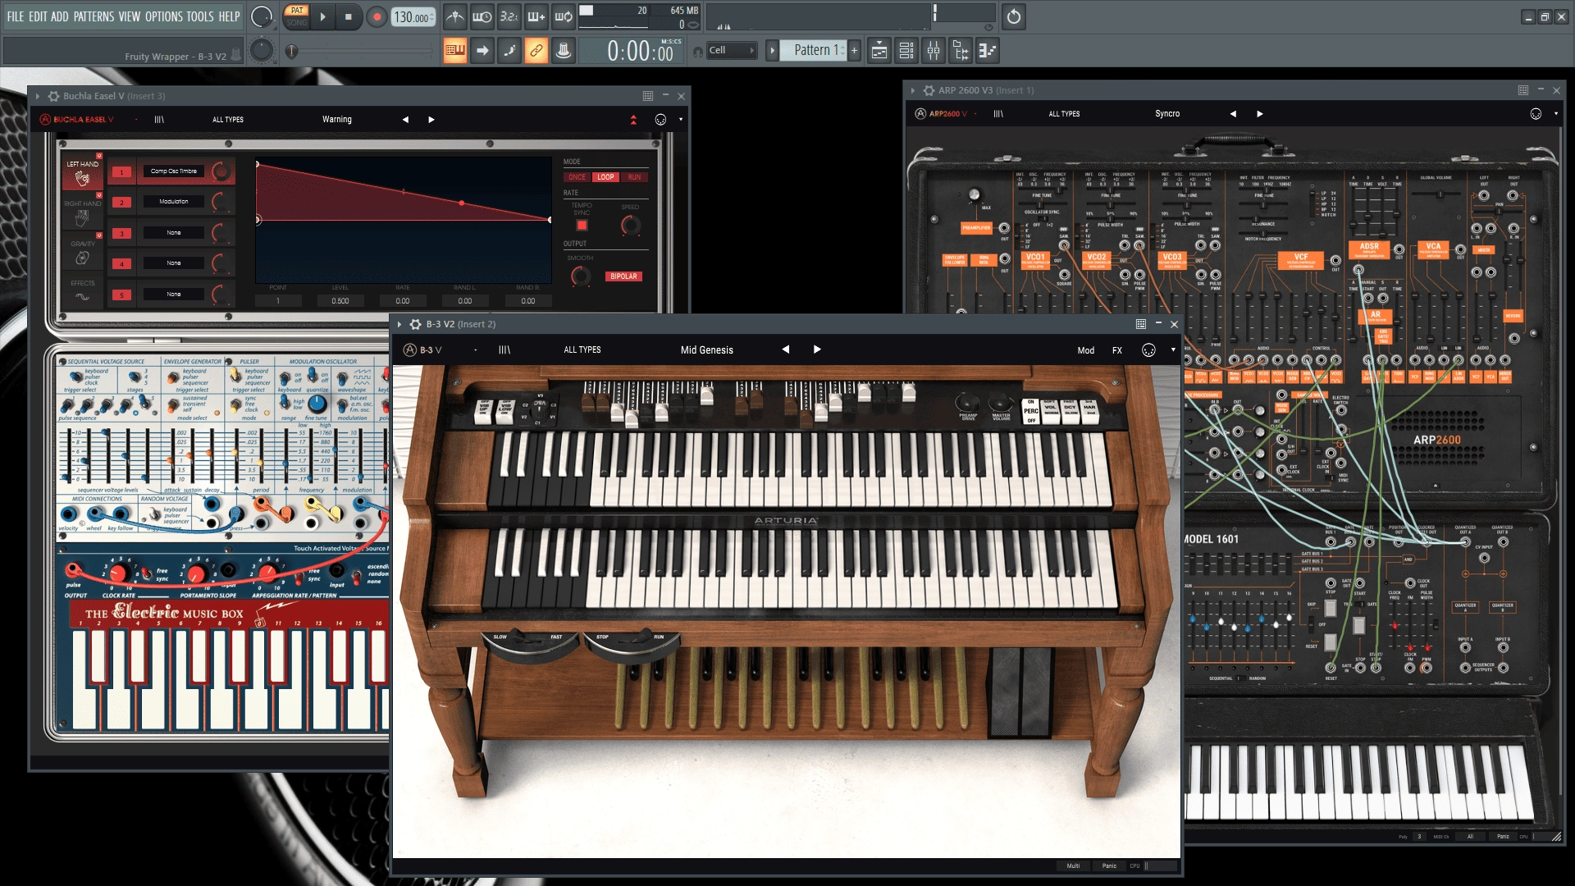Switch to PAT pattern mode
The image size is (1575, 886).
tap(297, 11)
